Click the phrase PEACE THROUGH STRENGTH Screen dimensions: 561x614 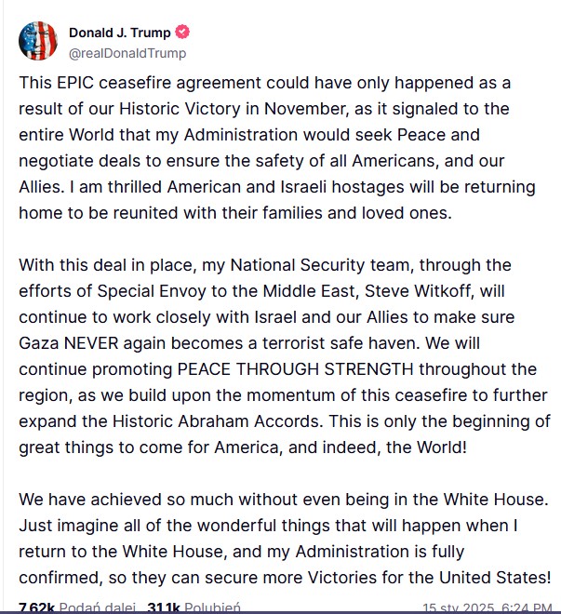click(295, 369)
